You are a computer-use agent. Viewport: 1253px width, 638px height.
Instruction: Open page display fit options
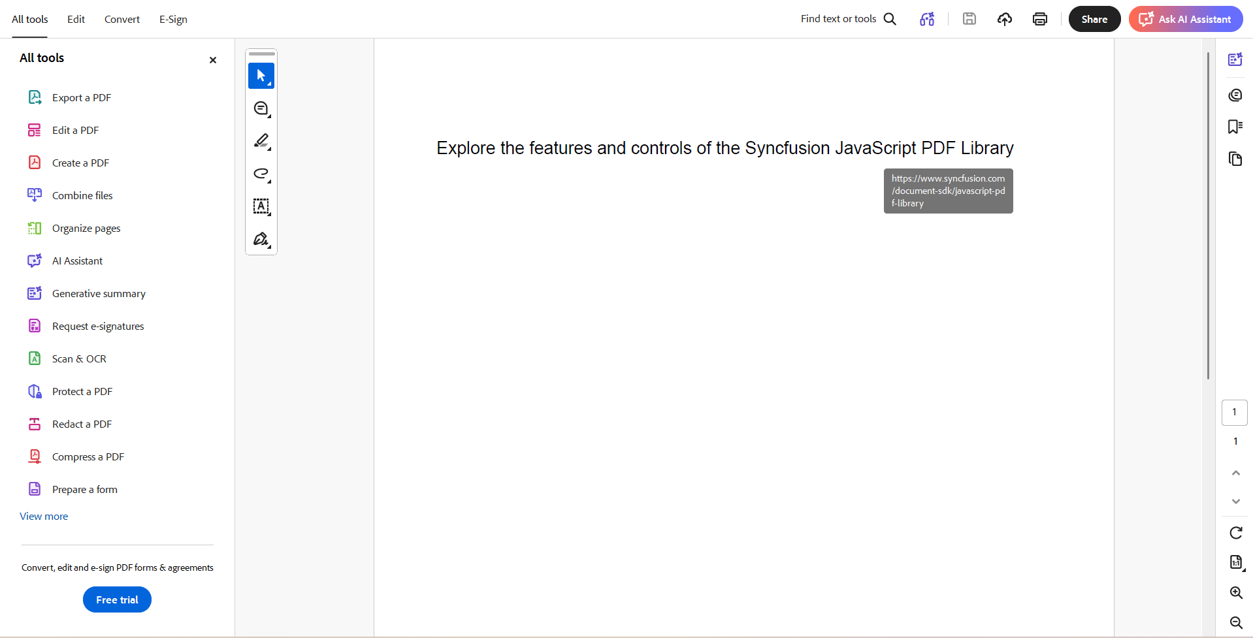1236,562
